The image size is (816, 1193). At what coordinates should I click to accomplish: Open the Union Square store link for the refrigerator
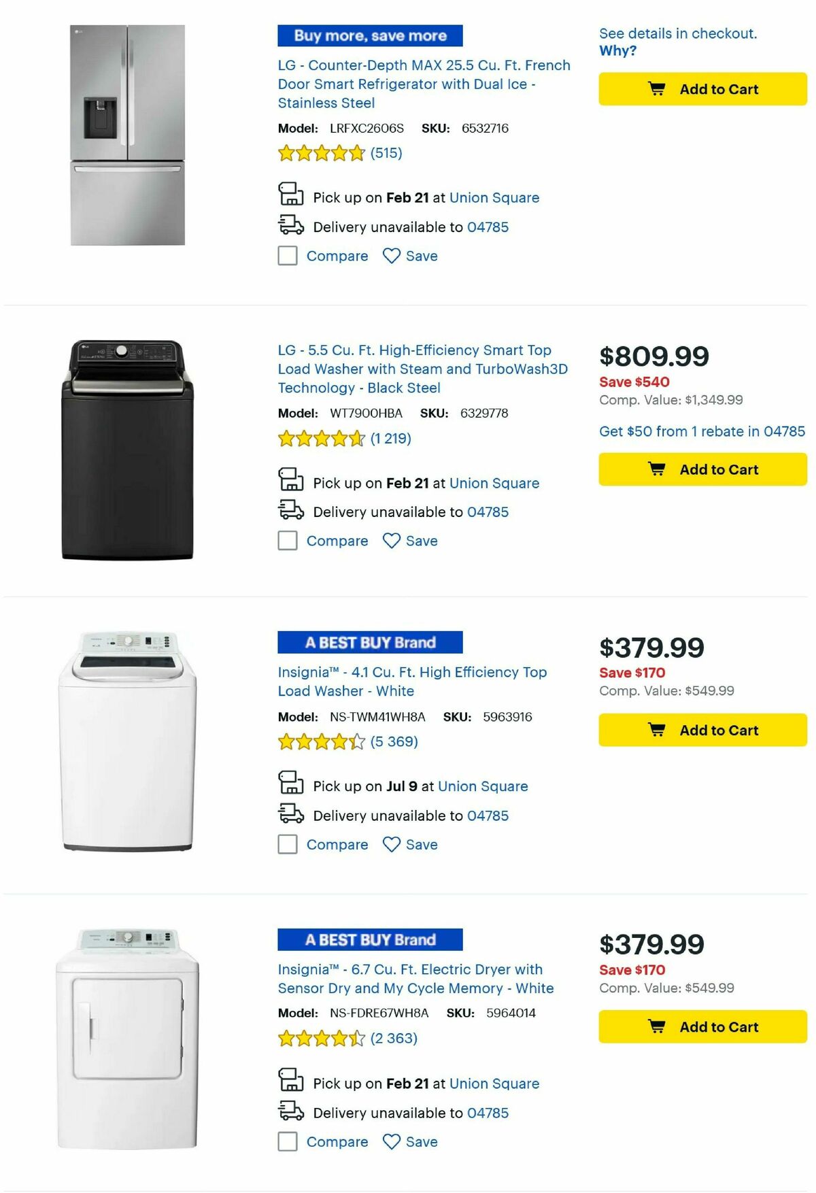pos(496,197)
